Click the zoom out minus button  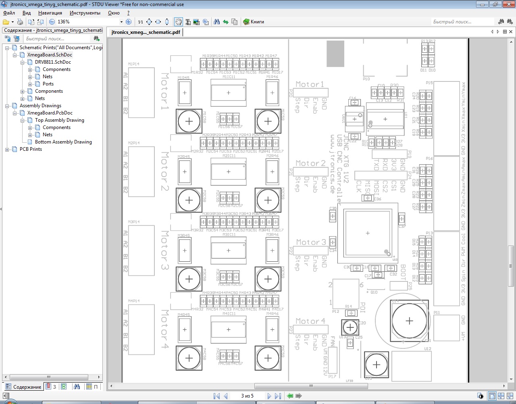click(52, 22)
